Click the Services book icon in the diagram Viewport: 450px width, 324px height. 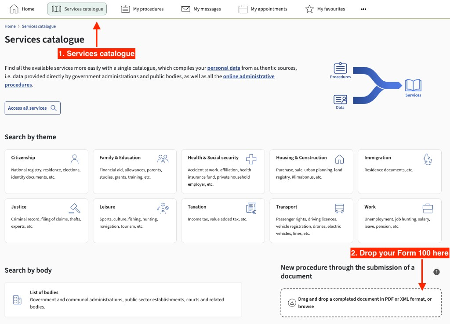coord(413,85)
